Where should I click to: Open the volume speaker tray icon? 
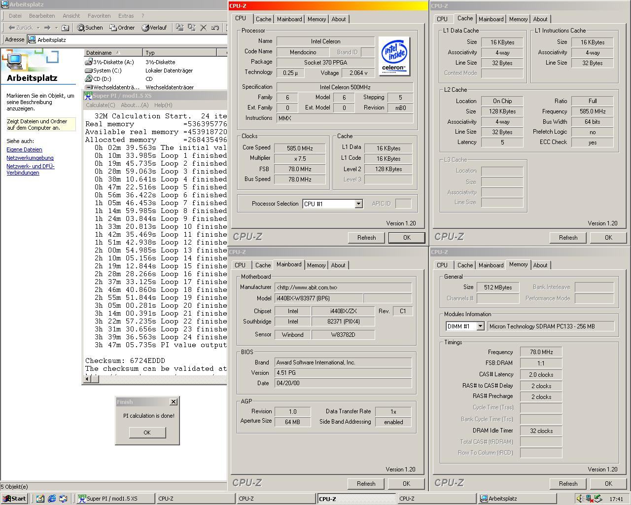click(x=580, y=499)
